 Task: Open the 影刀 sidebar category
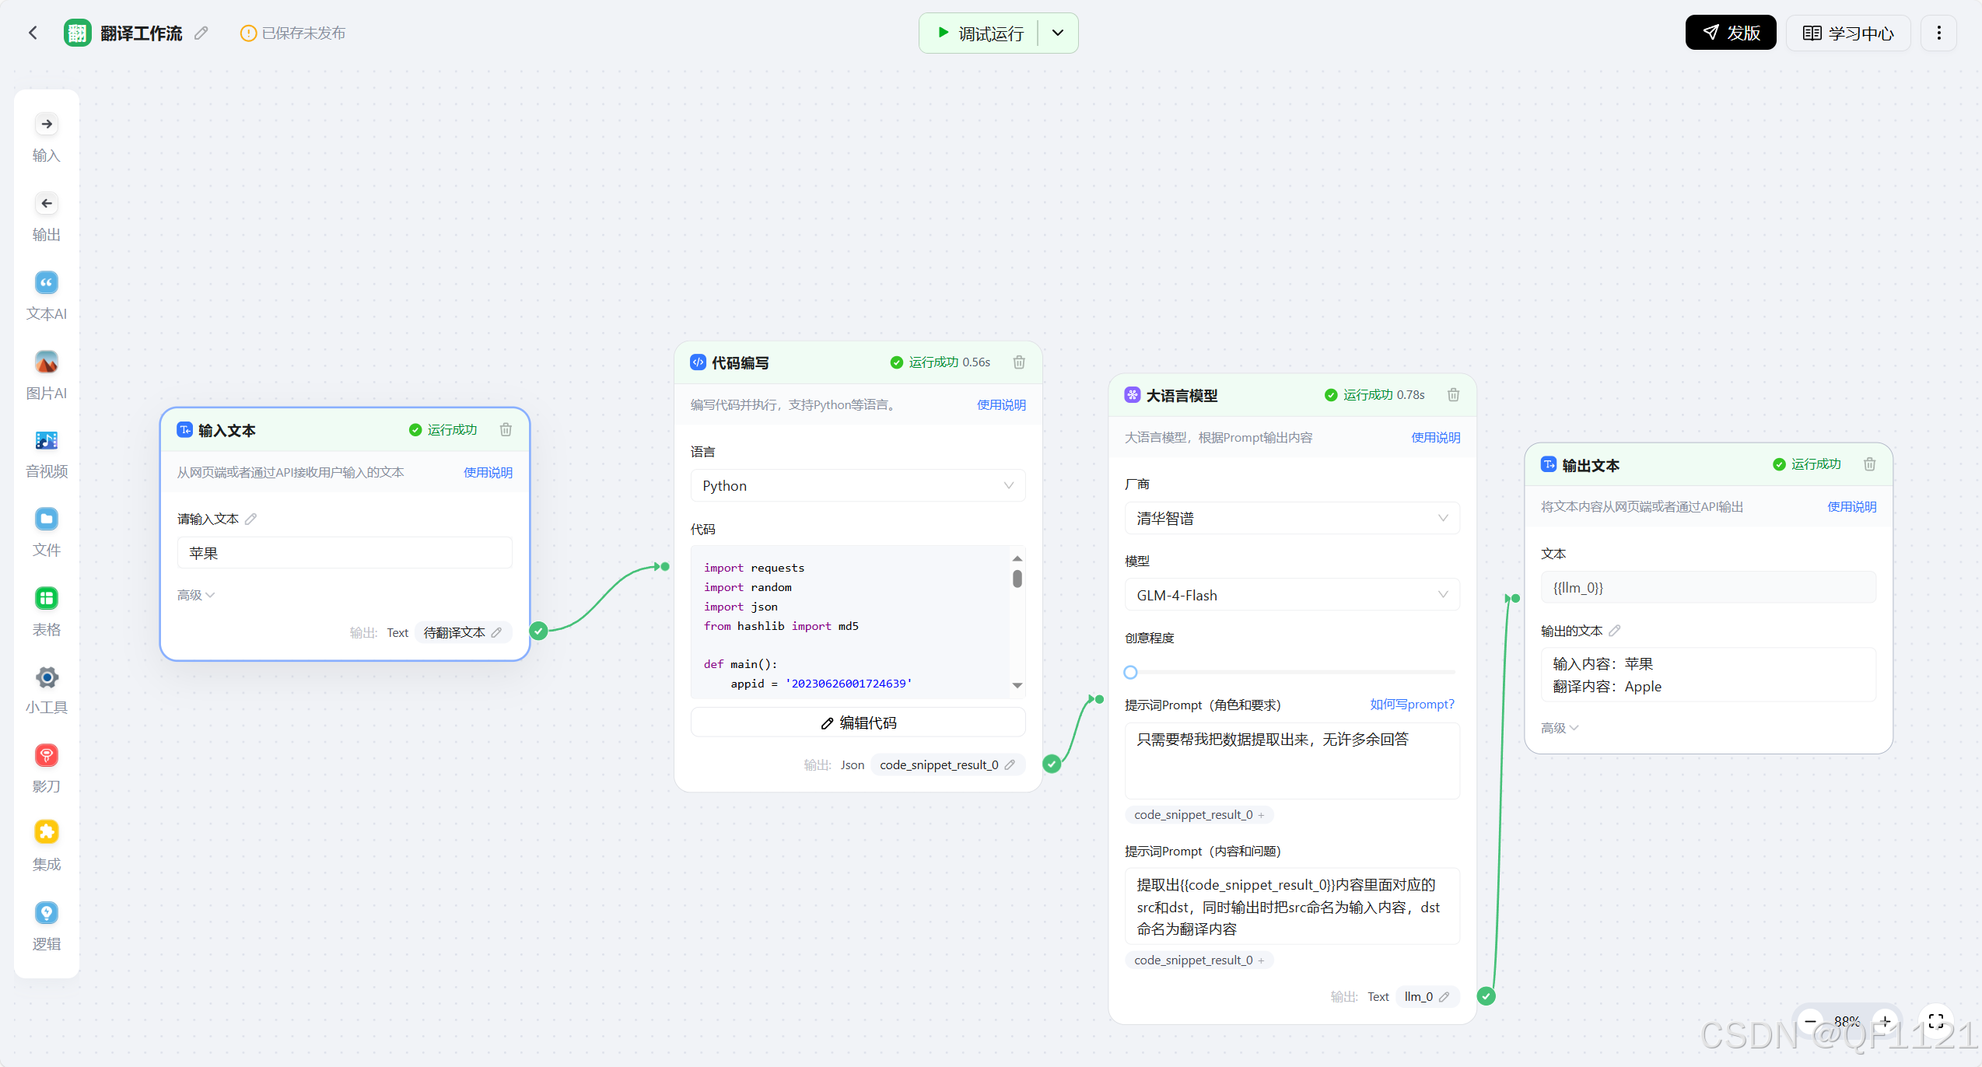click(x=47, y=756)
